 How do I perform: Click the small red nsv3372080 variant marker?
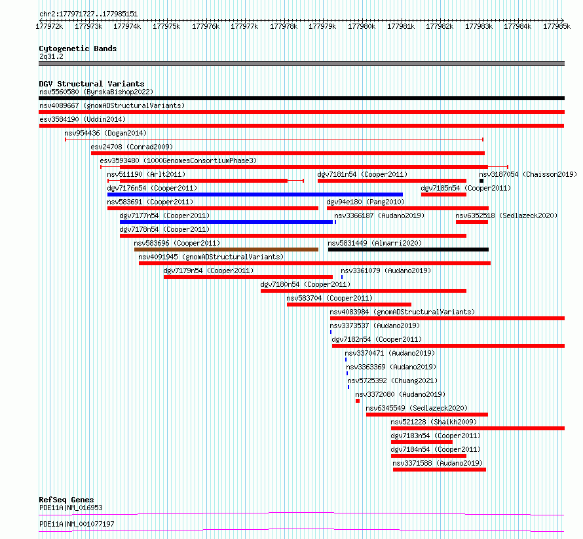coord(358,401)
